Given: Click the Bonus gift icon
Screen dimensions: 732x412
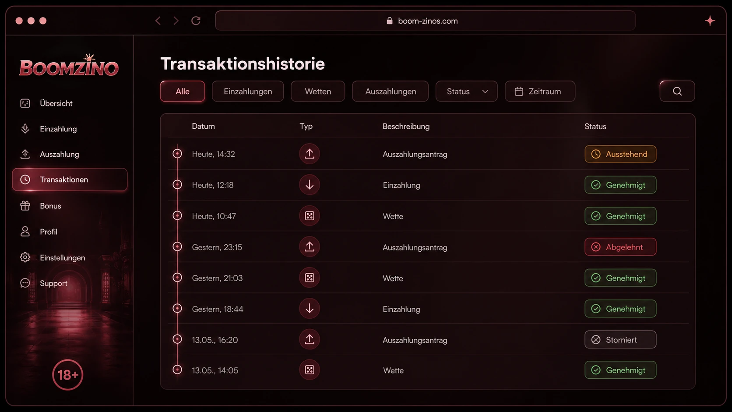Looking at the screenshot, I should click(25, 206).
